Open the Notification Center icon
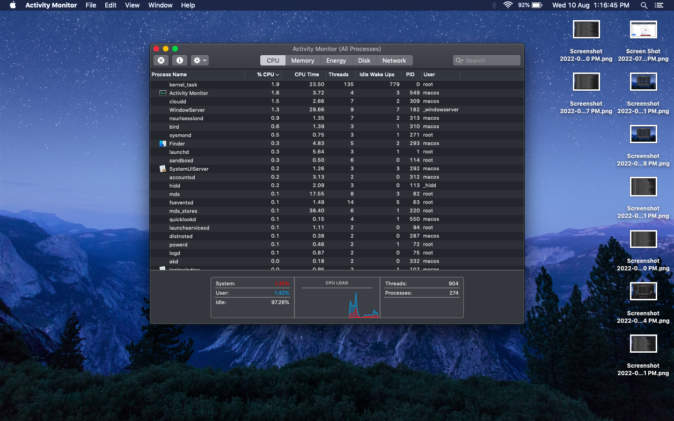The height and width of the screenshot is (421, 674). (x=659, y=5)
